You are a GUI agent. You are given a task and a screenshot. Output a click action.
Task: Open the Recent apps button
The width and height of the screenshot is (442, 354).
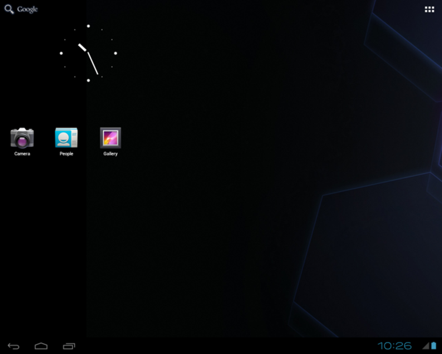[x=69, y=346]
